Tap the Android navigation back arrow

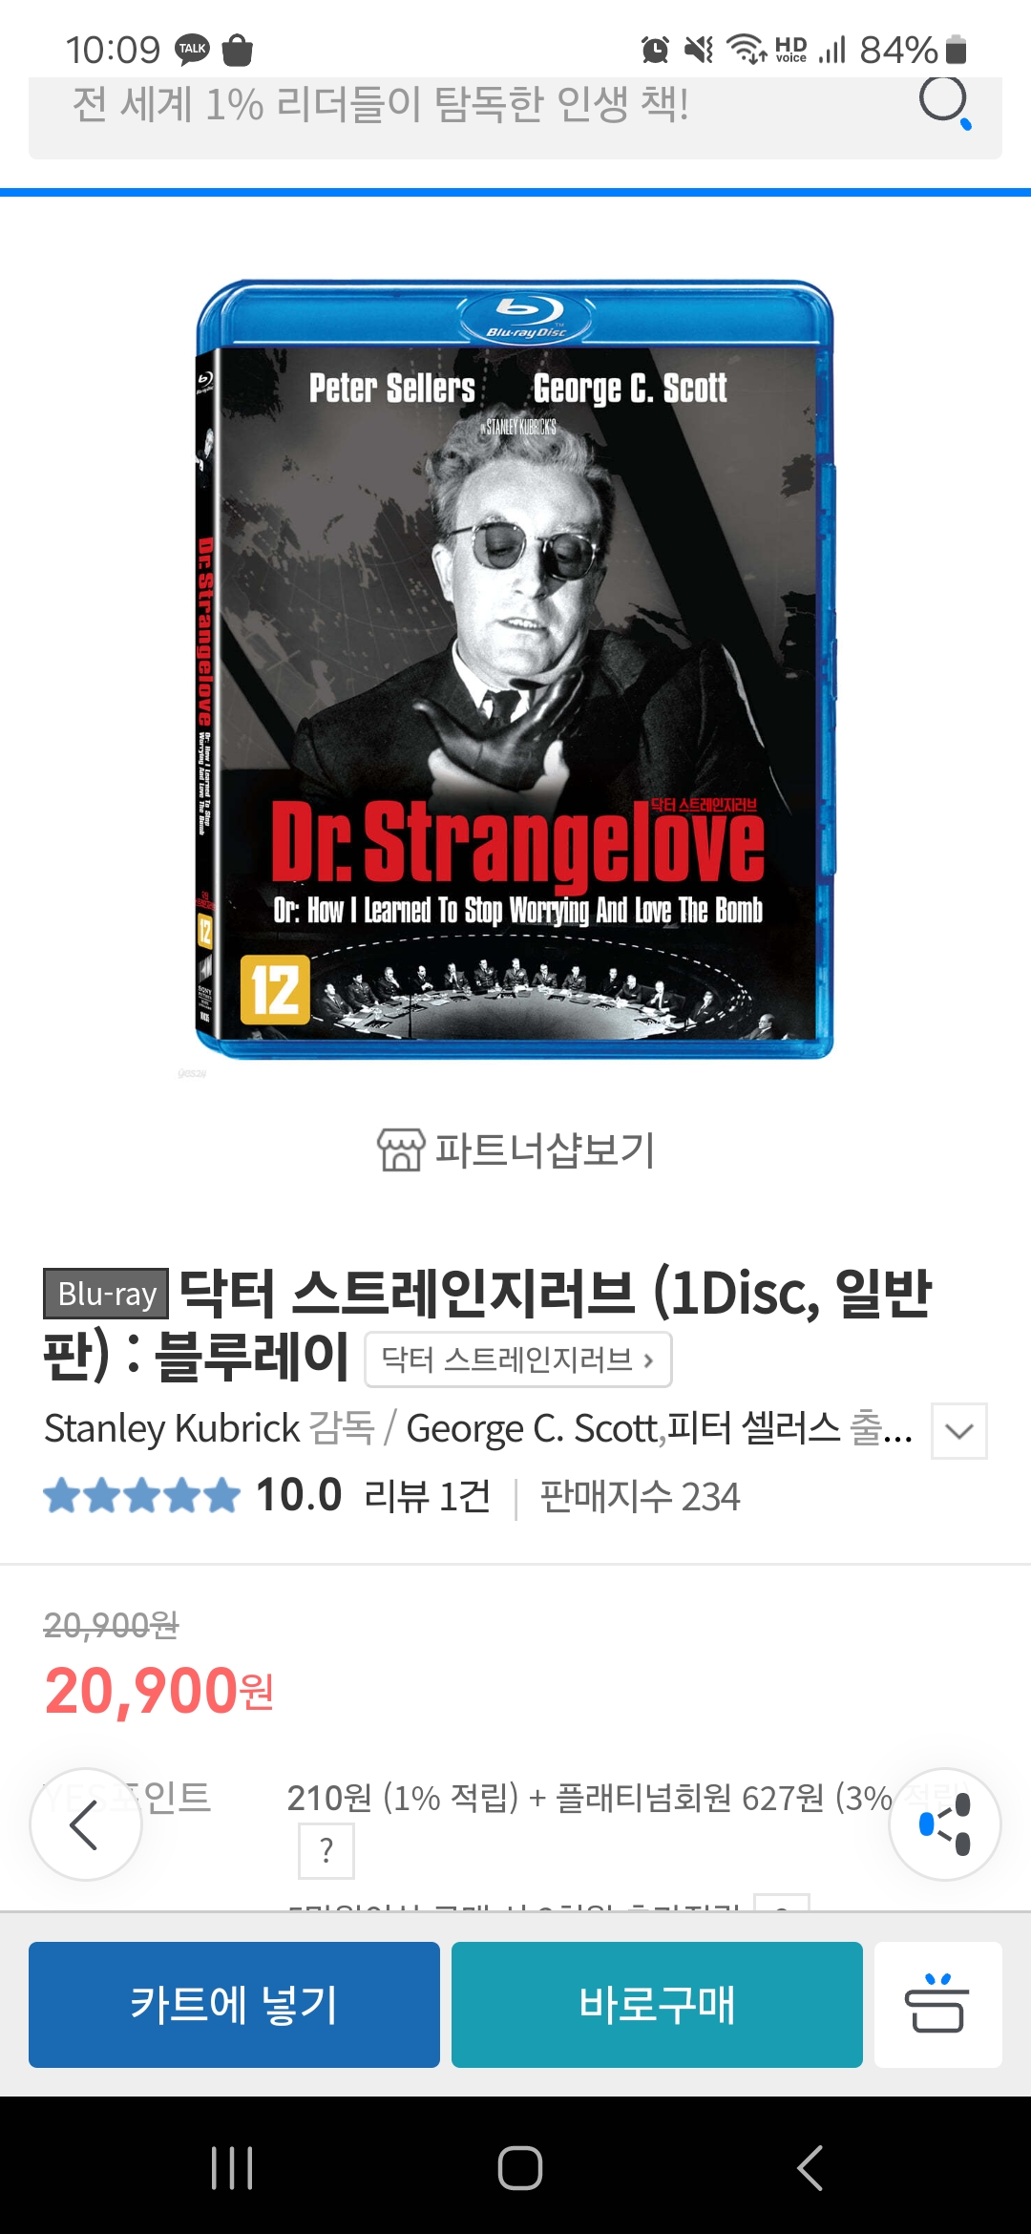pyautogui.click(x=810, y=2167)
